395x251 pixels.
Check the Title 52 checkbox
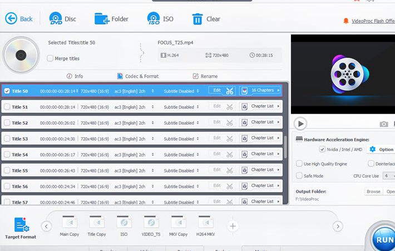pyautogui.click(x=7, y=123)
